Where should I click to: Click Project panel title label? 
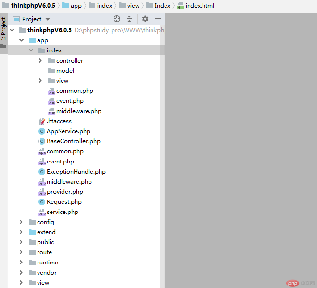(x=32, y=19)
